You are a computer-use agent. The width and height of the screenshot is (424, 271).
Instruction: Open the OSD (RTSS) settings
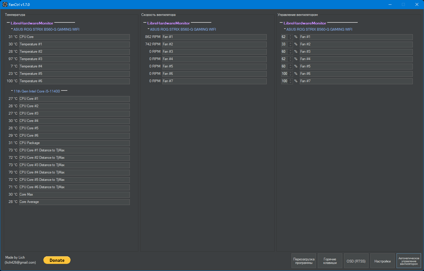point(356,261)
